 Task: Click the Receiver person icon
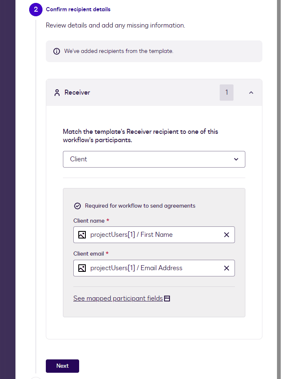point(57,93)
